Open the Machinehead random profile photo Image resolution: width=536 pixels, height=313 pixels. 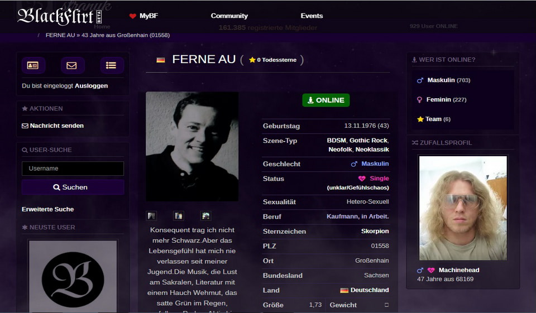463,208
